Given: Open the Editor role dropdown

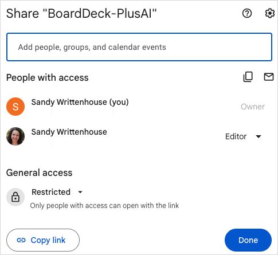Looking at the screenshot, I should point(243,136).
